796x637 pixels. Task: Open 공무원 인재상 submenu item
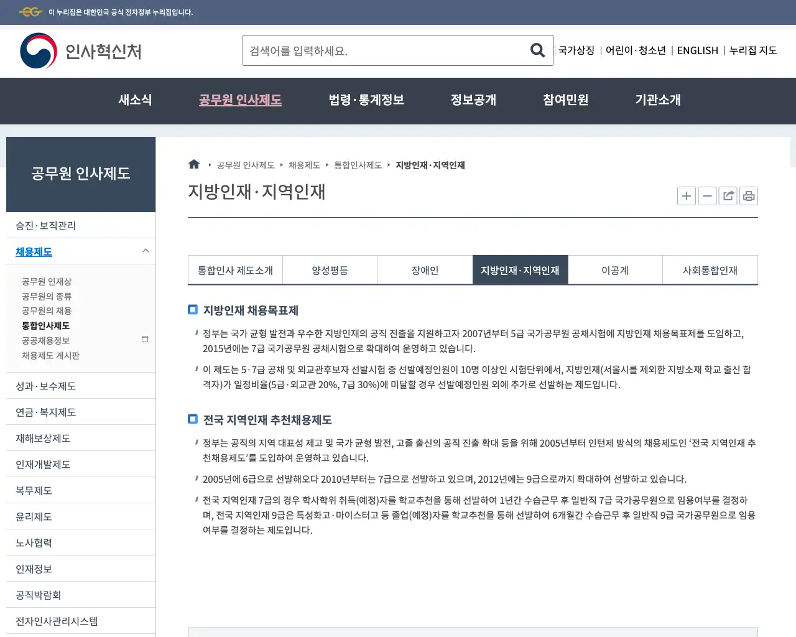(47, 281)
